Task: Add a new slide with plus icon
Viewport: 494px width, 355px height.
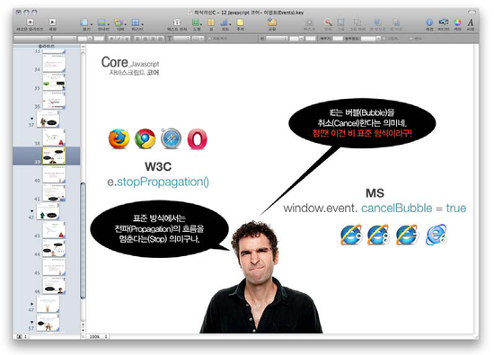Action: coord(30,22)
